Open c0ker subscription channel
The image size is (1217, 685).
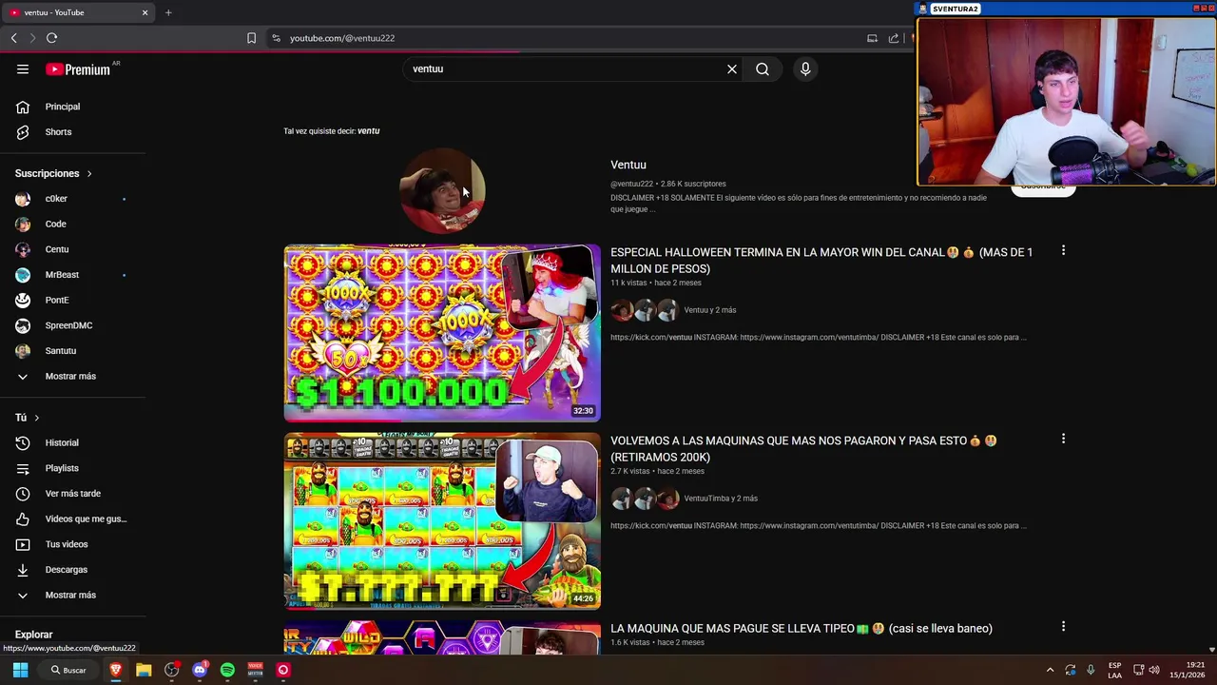(x=72, y=199)
